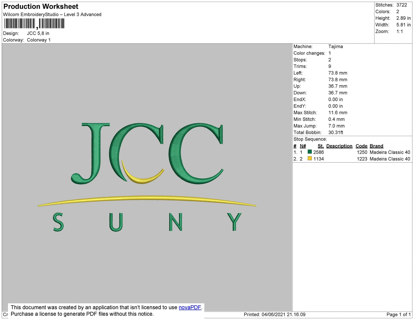Click the 'St.' column header
This screenshot has width=414, height=320.
[321, 146]
